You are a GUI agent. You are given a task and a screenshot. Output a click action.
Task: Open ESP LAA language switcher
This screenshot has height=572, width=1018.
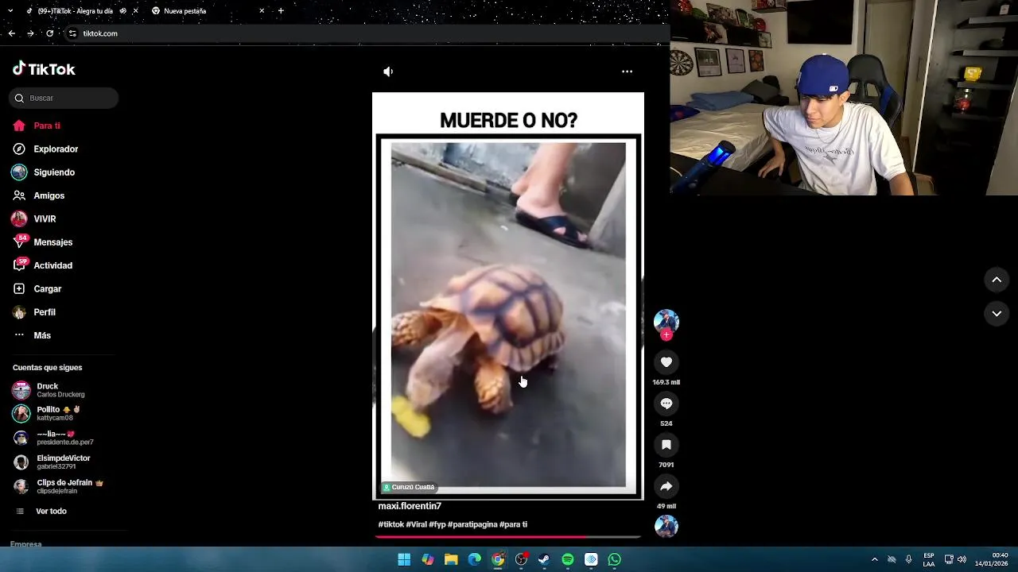(929, 559)
